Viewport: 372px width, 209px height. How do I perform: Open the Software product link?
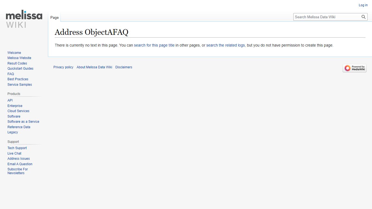pos(14,116)
